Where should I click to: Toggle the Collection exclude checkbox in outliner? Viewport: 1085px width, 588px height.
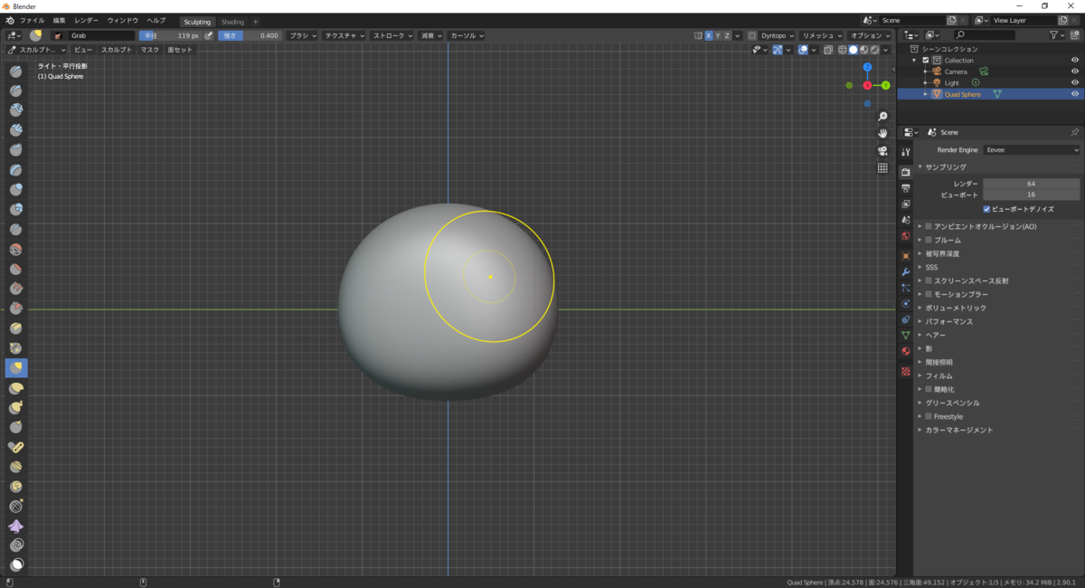pos(926,61)
